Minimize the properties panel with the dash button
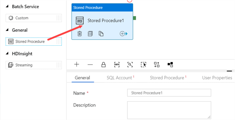The width and height of the screenshot is (235, 120). tap(229, 71)
